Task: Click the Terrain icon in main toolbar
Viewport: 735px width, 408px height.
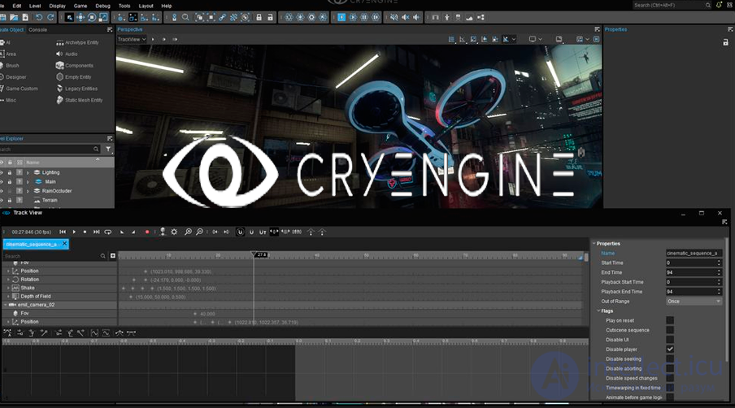Action: [x=469, y=17]
